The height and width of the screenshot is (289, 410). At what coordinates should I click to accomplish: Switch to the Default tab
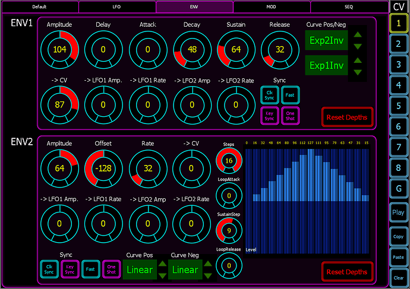click(39, 7)
